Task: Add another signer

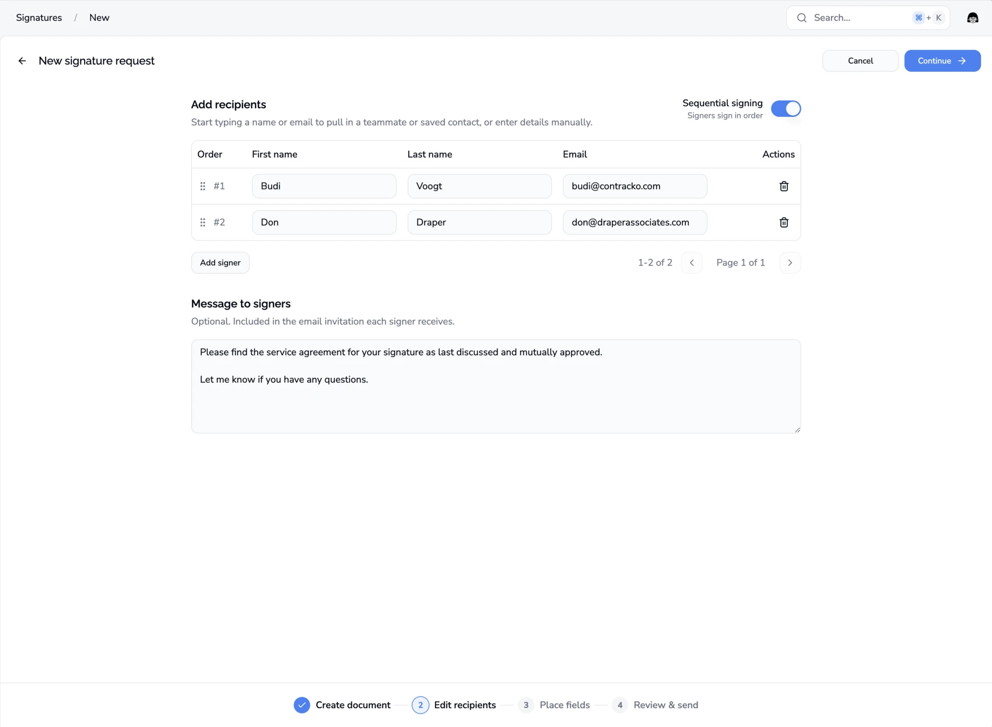Action: [220, 263]
